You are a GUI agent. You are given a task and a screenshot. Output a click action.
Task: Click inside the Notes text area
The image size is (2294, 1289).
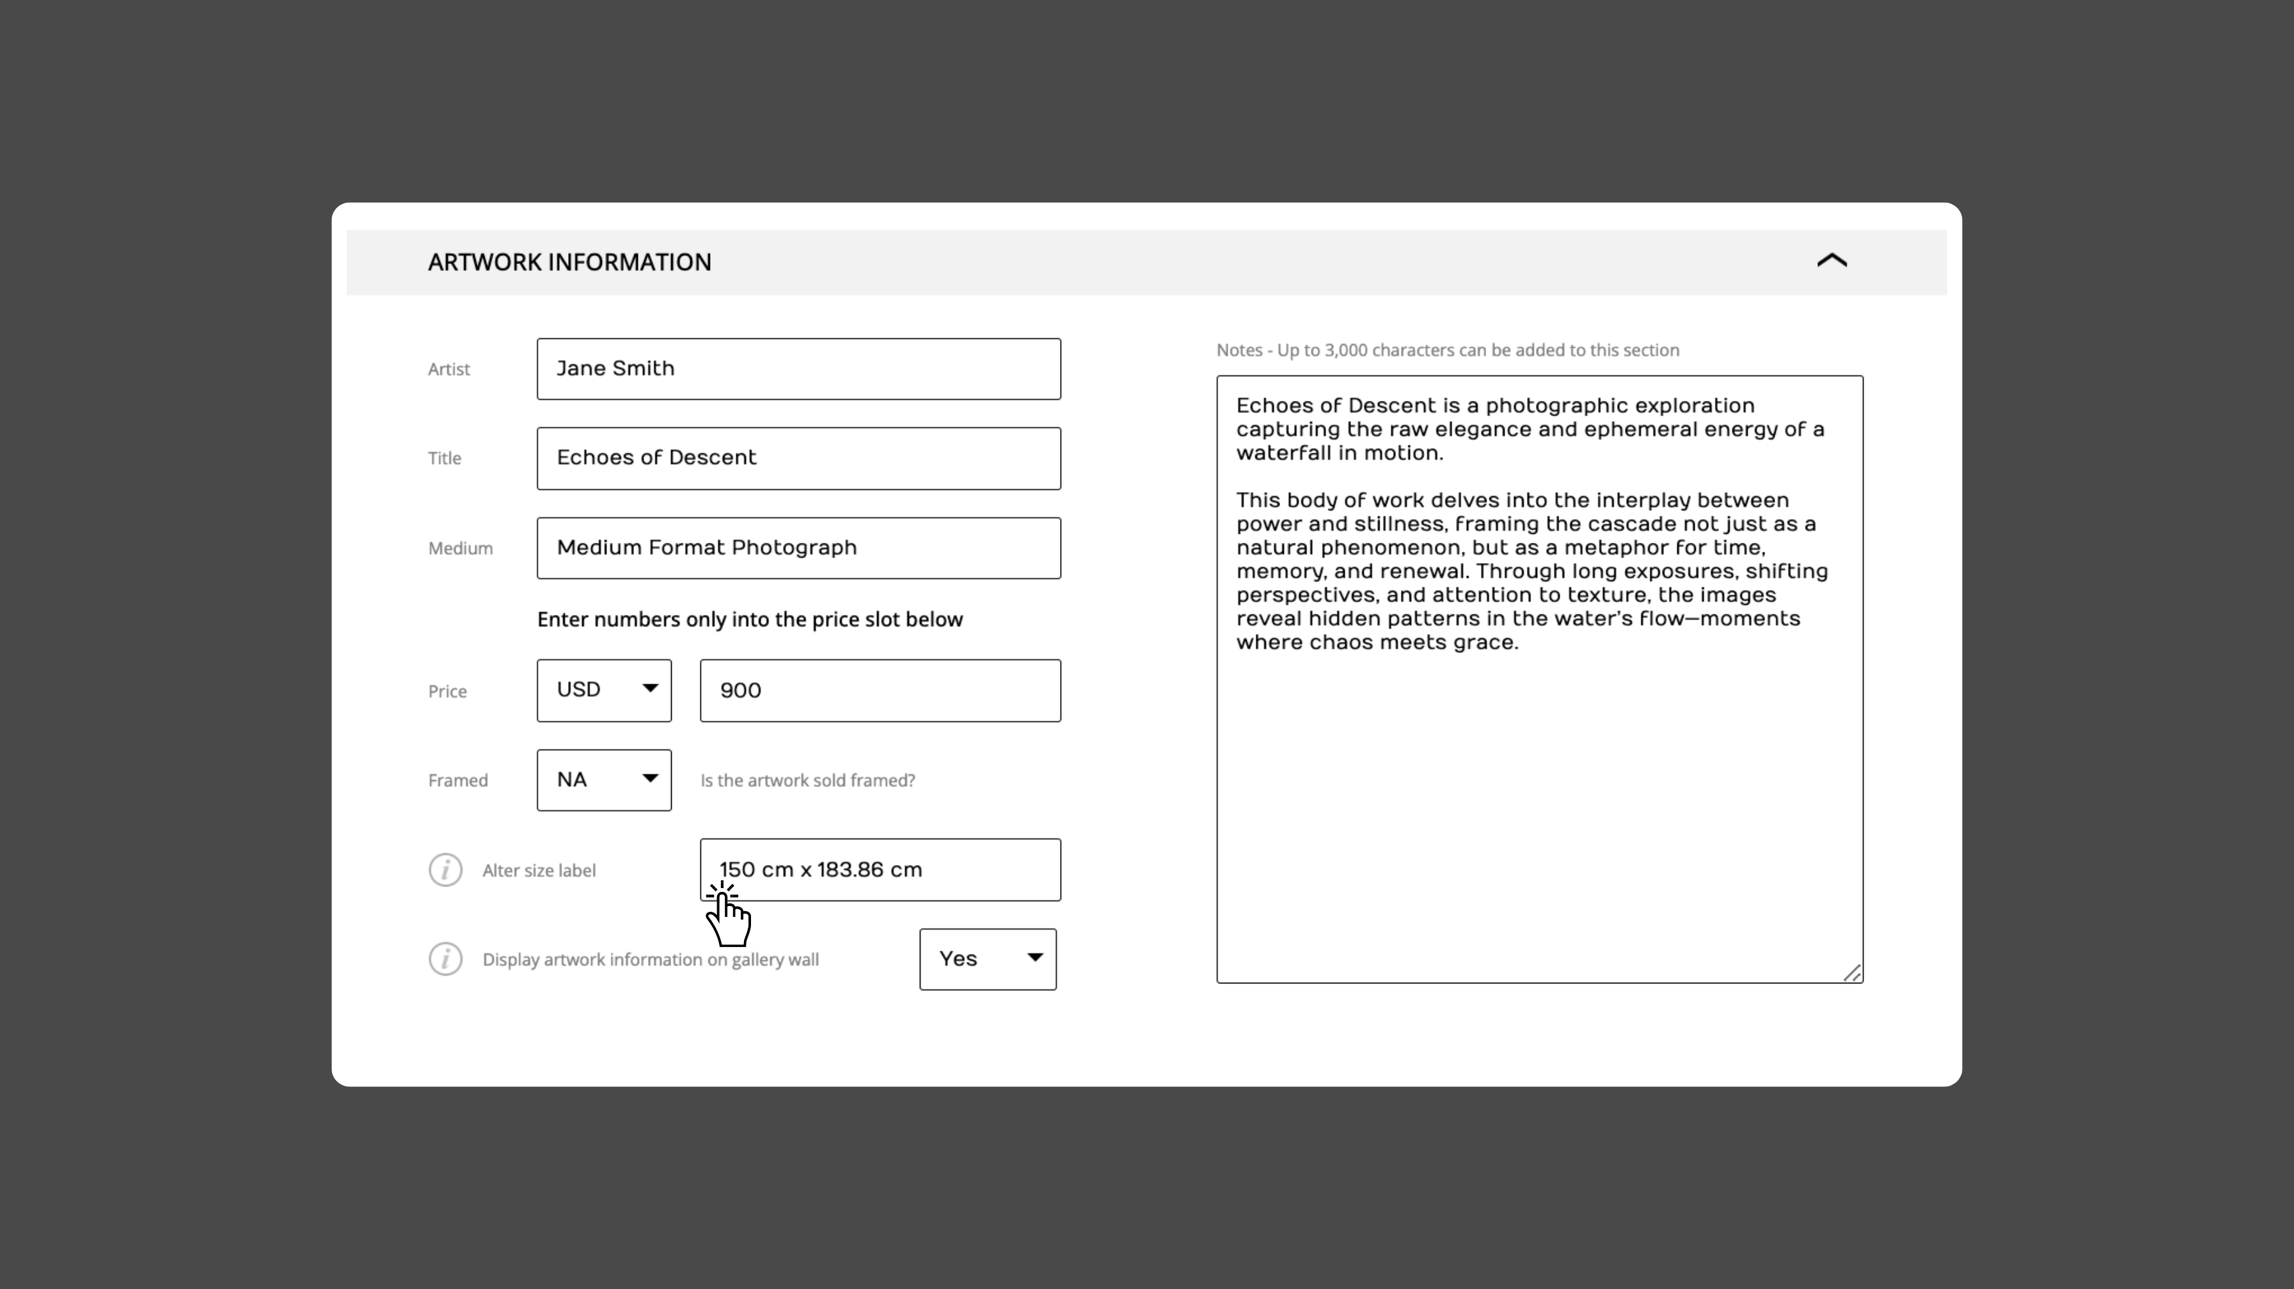tap(1540, 679)
